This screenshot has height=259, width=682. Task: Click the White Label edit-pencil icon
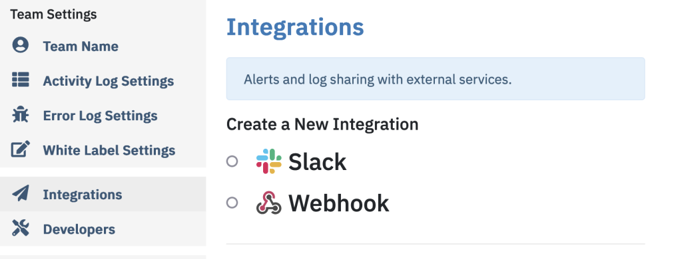coord(21,149)
